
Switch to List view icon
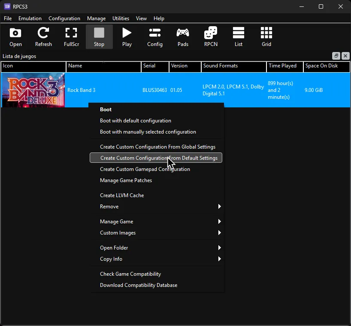[238, 37]
